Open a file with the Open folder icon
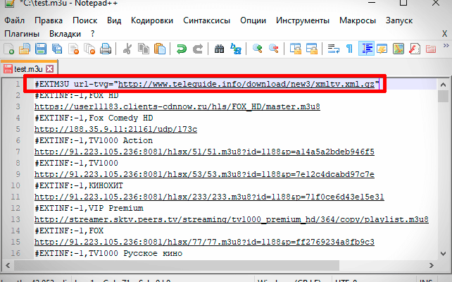The height and width of the screenshot is (282, 452). pos(25,49)
